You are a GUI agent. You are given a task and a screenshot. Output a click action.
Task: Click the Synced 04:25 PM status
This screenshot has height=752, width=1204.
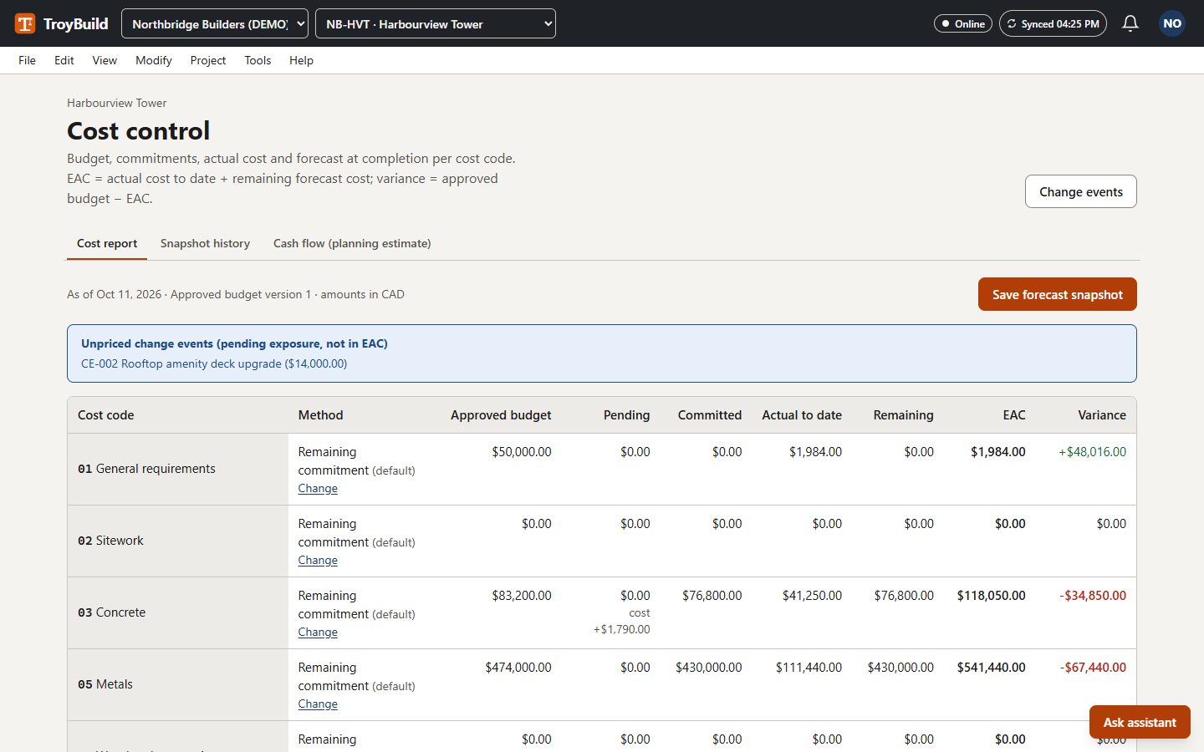(x=1053, y=23)
